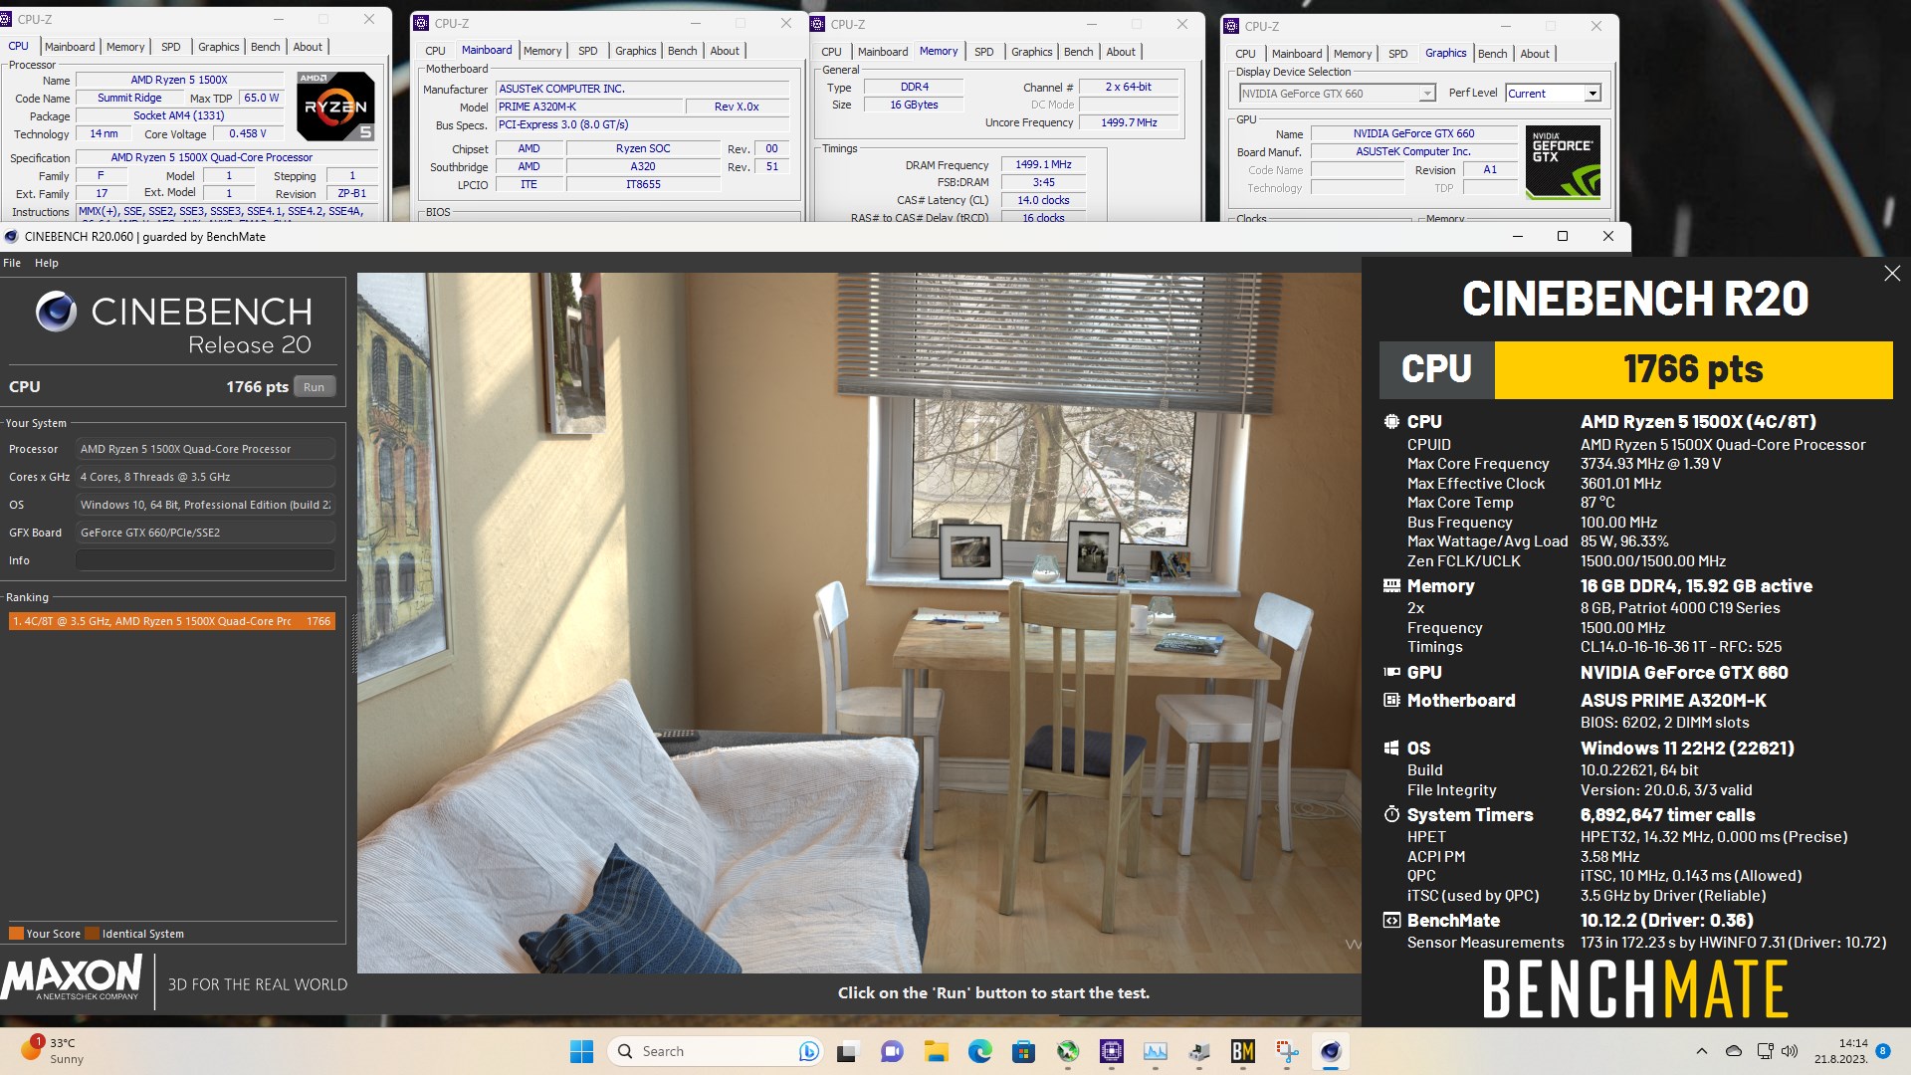Viewport: 1911px width, 1075px height.
Task: Open the Xbox app taskbar icon
Action: click(x=1068, y=1051)
